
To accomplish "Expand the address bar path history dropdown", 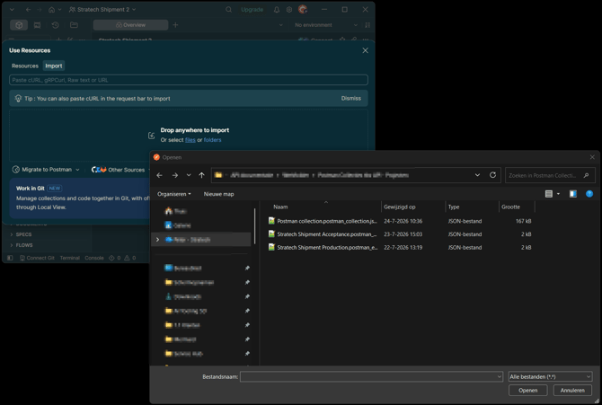I will [477, 175].
